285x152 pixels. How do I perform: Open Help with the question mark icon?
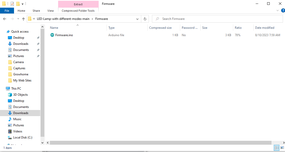click(283, 10)
